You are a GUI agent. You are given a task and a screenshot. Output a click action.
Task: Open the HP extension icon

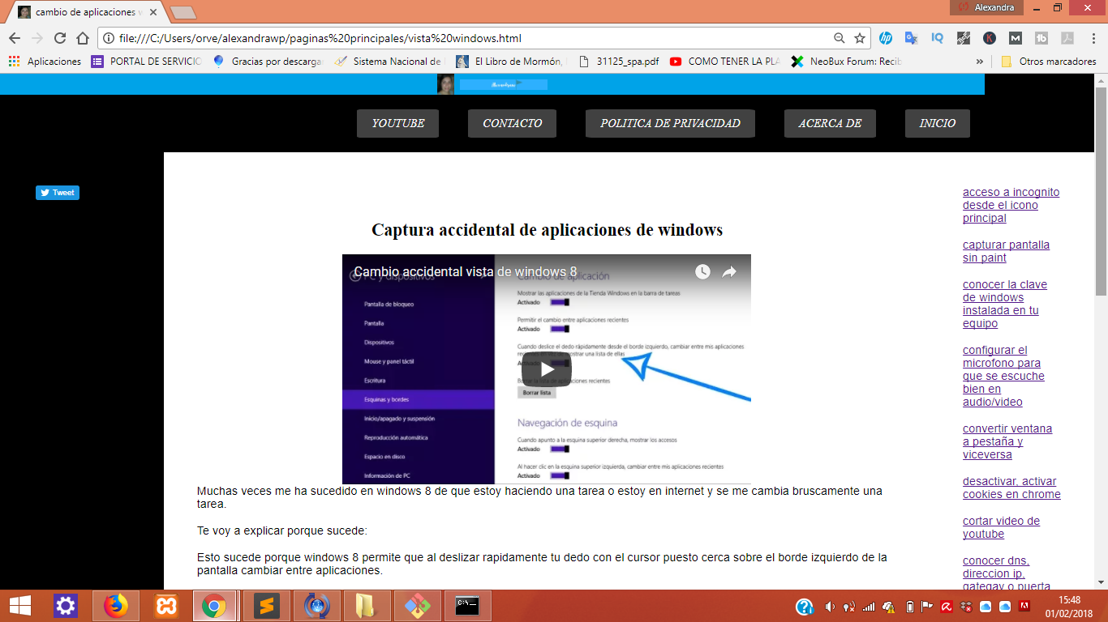click(x=886, y=38)
